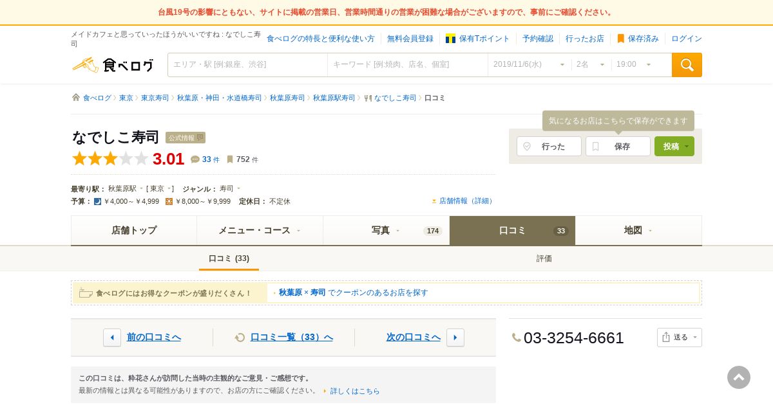This screenshot has width=773, height=405.
Task: Click the keyword search field
Action: point(408,64)
